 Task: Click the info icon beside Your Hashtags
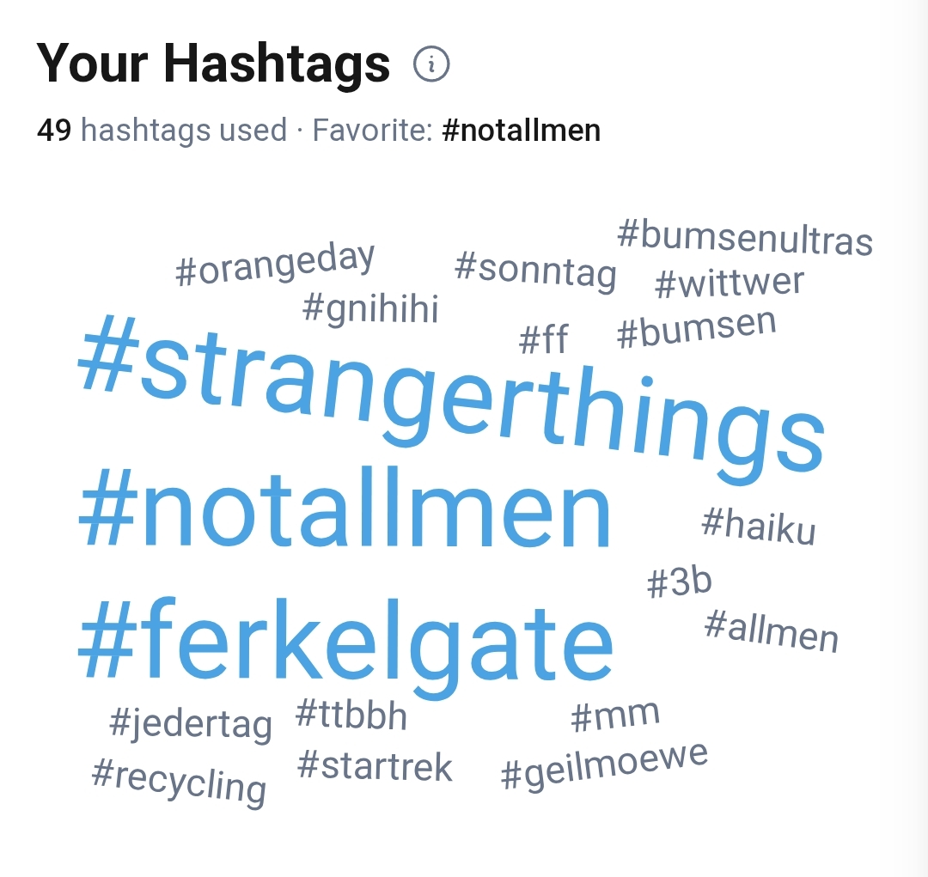(x=431, y=64)
